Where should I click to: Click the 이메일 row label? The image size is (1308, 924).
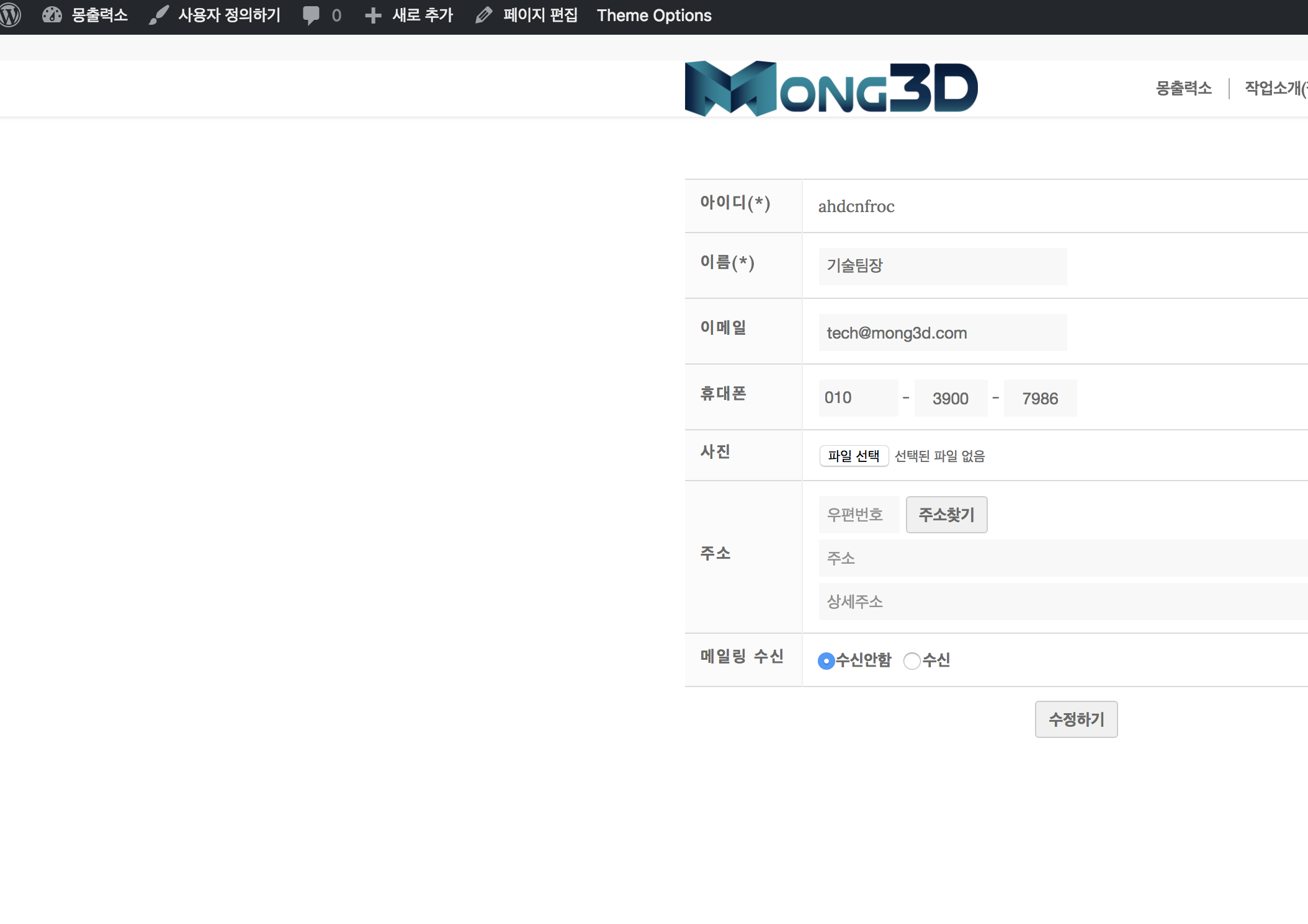coord(723,327)
